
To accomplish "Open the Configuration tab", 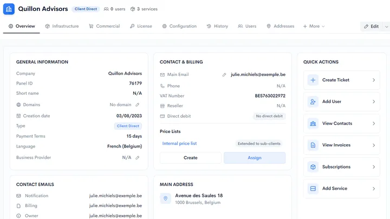I will point(179,26).
